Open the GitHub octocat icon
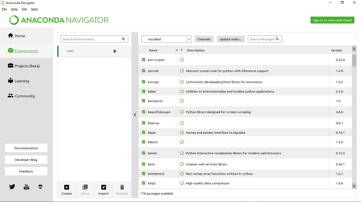 pyautogui.click(x=40, y=187)
